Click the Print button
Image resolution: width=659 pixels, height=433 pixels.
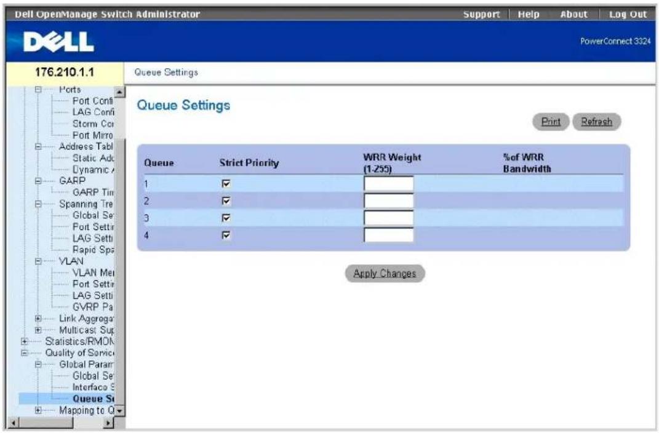click(x=551, y=122)
